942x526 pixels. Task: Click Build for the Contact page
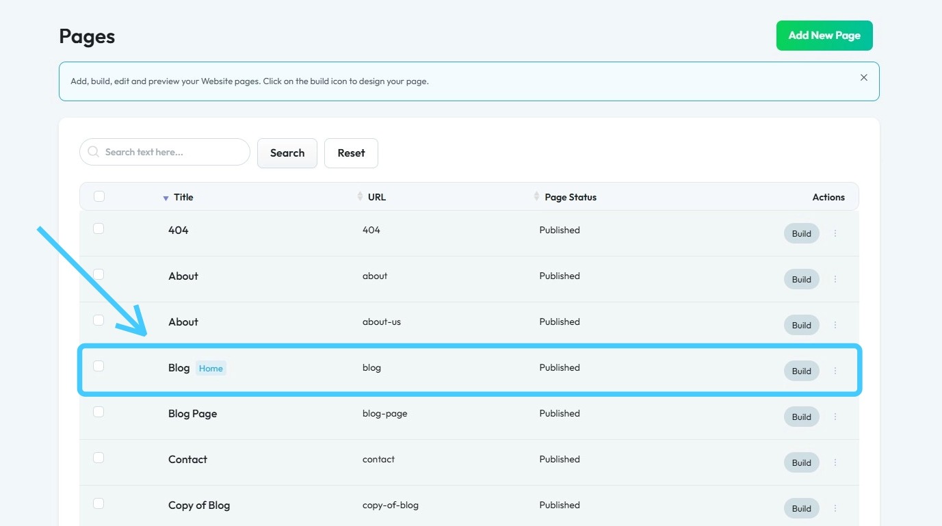click(x=801, y=462)
